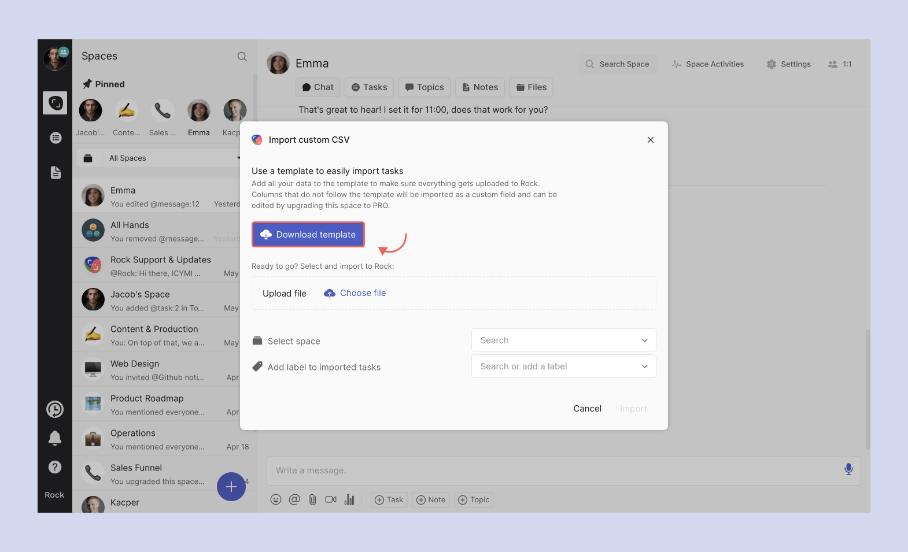Expand the Search or add a label dropdown

[x=563, y=366]
